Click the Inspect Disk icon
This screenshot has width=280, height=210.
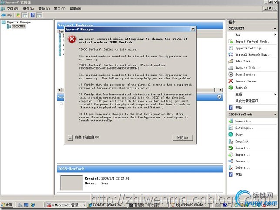click(231, 68)
